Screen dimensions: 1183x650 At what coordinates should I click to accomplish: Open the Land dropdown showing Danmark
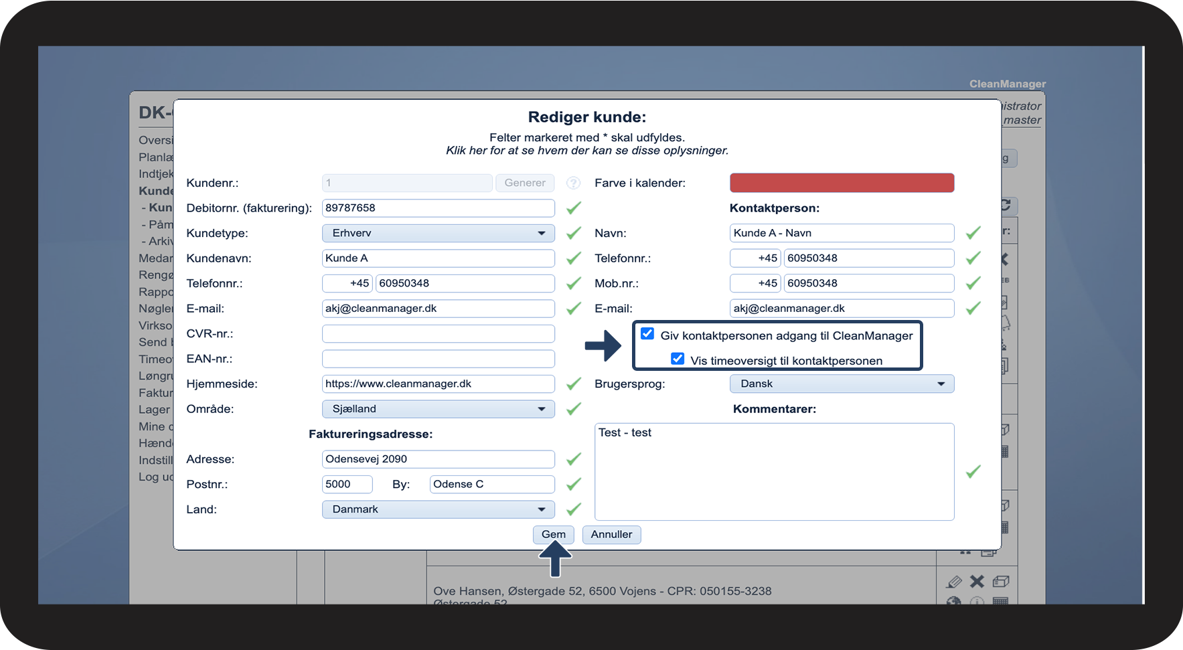pyautogui.click(x=439, y=509)
